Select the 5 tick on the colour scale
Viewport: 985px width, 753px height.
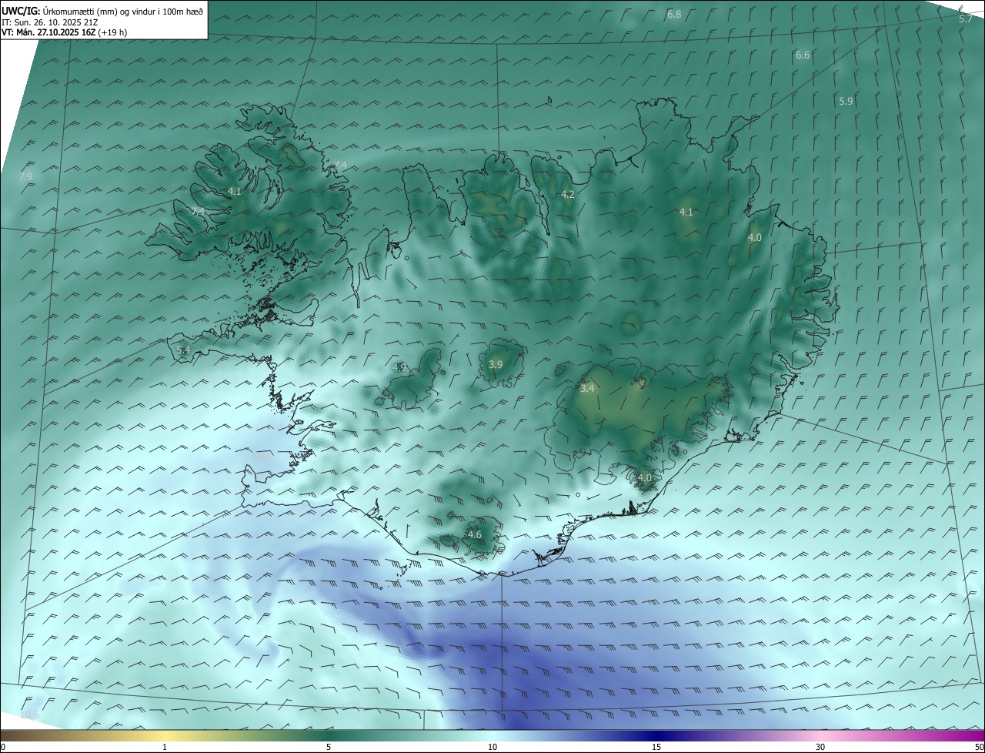click(x=329, y=747)
